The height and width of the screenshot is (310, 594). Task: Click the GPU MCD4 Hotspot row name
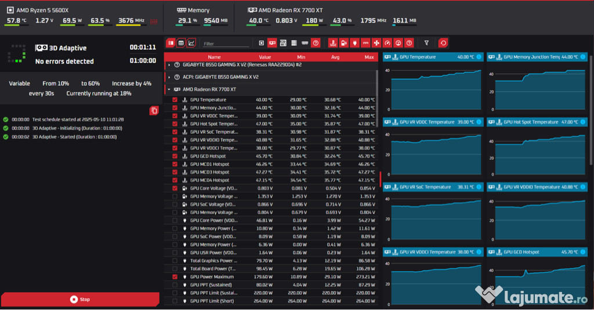[x=209, y=180]
